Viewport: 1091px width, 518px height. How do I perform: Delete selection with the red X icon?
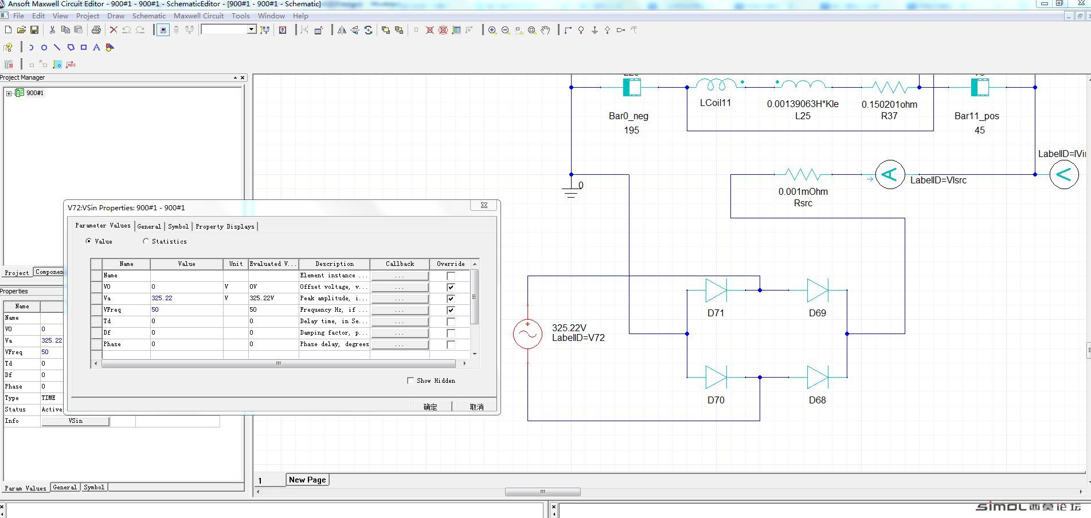pos(114,30)
